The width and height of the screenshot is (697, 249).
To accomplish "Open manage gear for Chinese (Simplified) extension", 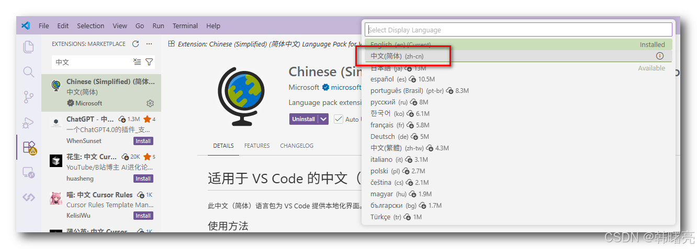I will pyautogui.click(x=150, y=103).
